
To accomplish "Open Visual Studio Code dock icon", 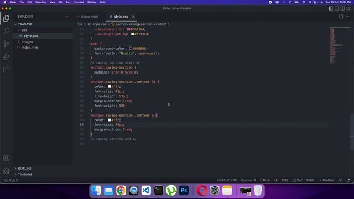I will 146,190.
